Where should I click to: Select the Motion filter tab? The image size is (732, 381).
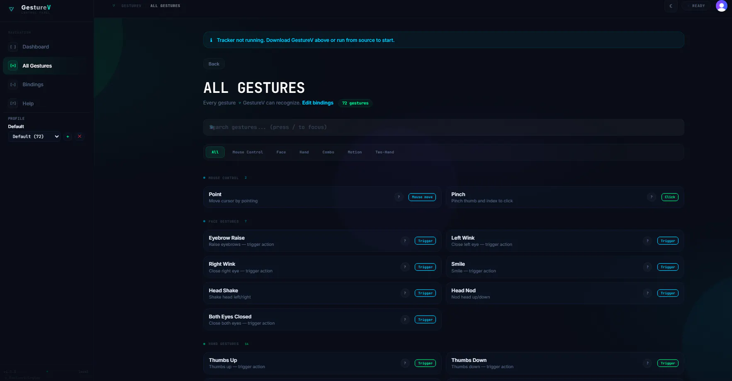(355, 152)
